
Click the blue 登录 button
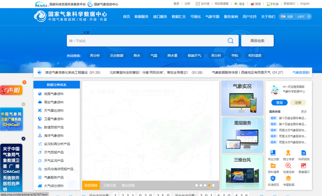point(279,102)
